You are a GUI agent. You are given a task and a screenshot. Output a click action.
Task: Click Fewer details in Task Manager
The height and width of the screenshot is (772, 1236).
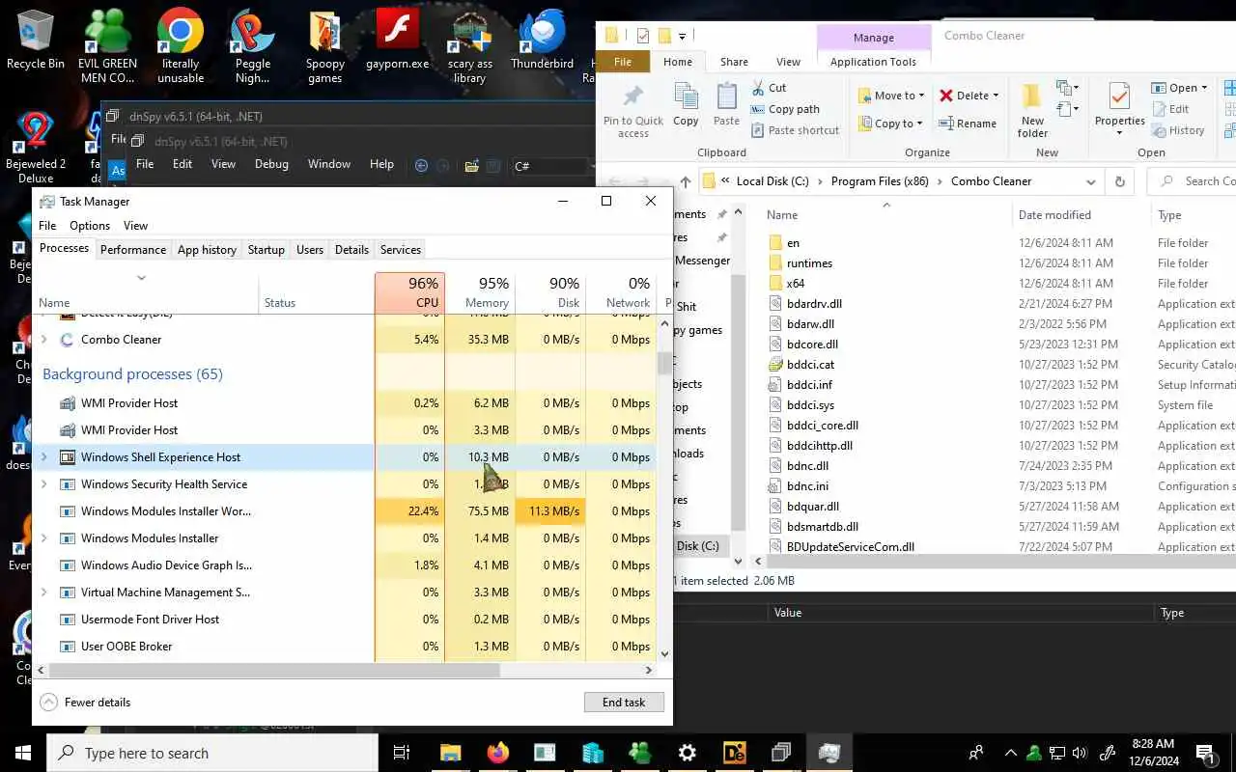pos(85,702)
